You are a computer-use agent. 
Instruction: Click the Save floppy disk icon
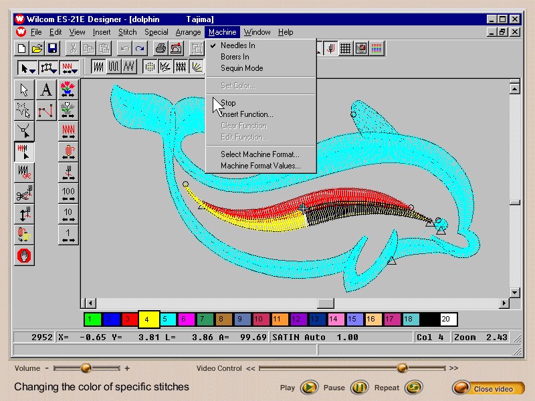coord(53,48)
